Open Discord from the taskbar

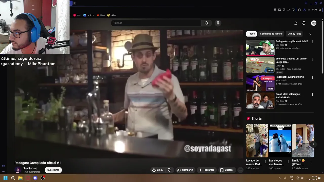[35, 178]
